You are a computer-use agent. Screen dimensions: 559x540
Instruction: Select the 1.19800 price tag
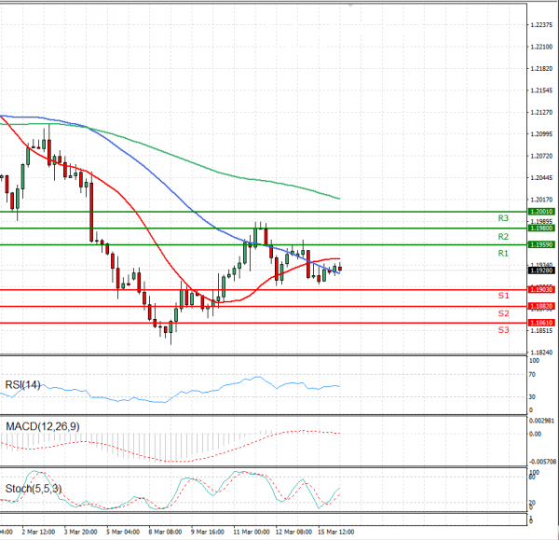tap(541, 228)
